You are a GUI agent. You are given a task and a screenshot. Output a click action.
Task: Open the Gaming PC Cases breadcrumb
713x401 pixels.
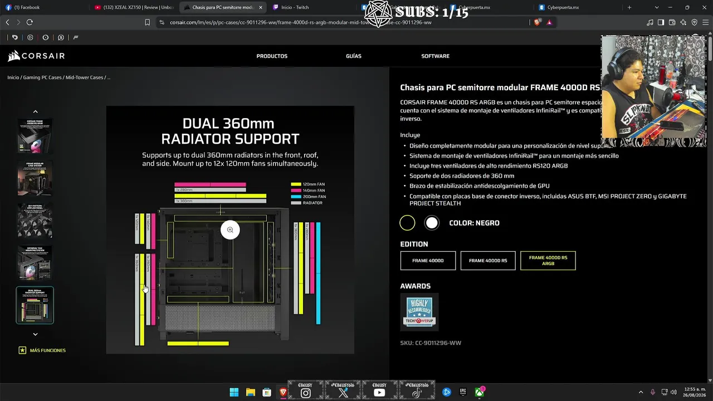[x=42, y=77]
